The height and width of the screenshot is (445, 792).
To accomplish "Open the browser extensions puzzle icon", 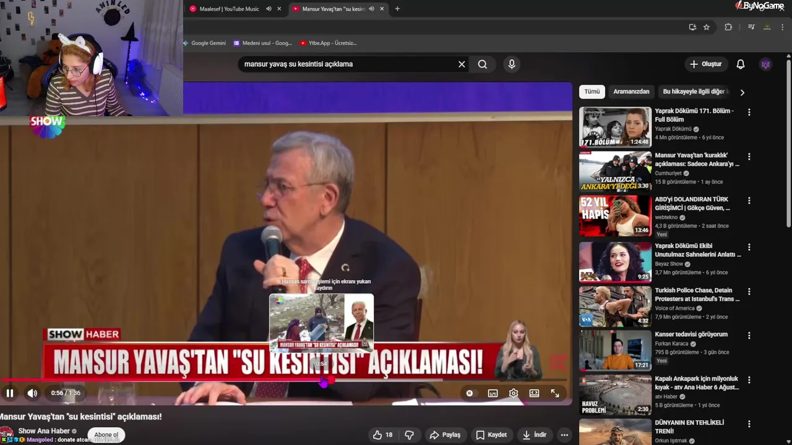I will pyautogui.click(x=728, y=27).
